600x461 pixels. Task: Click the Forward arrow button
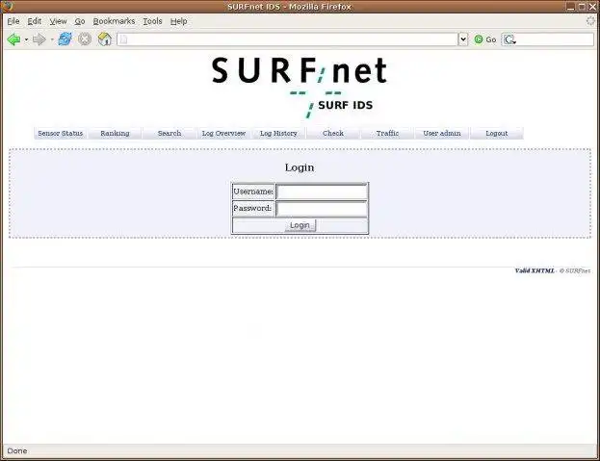point(39,39)
